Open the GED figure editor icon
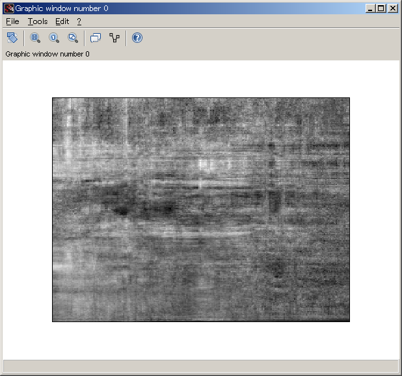This screenshot has width=402, height=376. click(96, 38)
